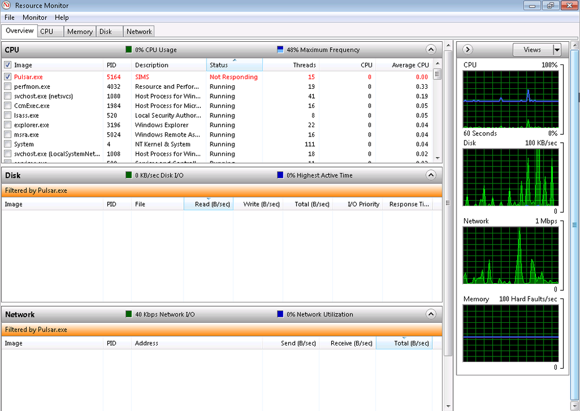
Task: Collapse the CPU section with its chevron
Action: (431, 49)
